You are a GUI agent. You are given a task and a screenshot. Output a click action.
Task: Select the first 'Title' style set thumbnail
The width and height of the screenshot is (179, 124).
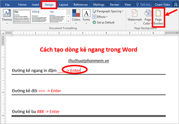click(21, 17)
